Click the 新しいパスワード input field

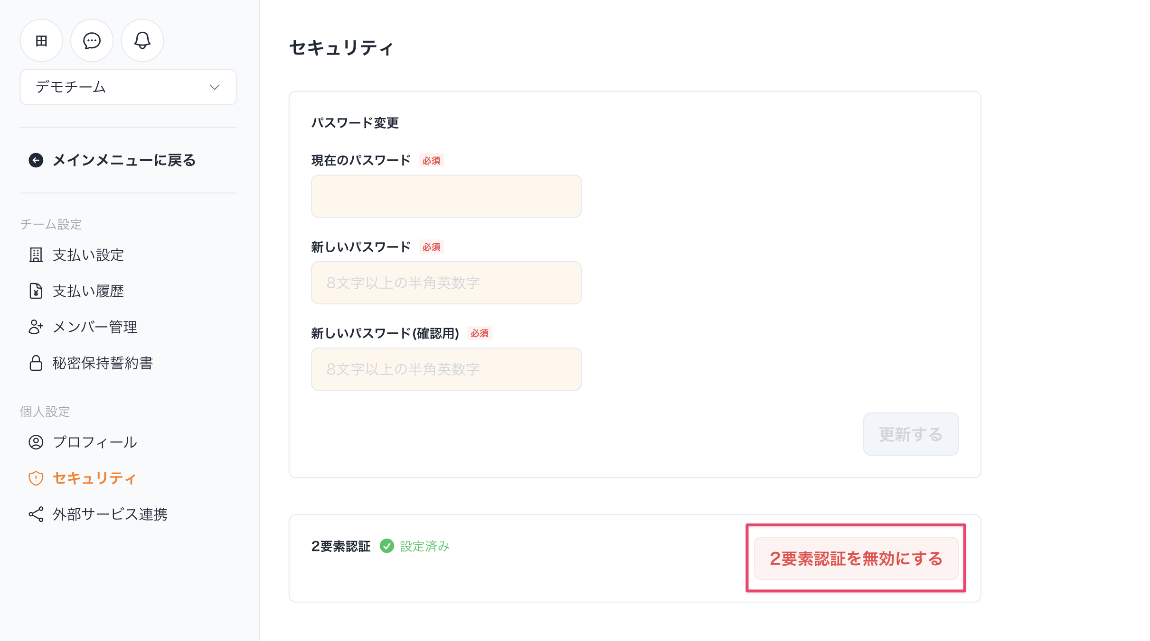[x=446, y=283]
